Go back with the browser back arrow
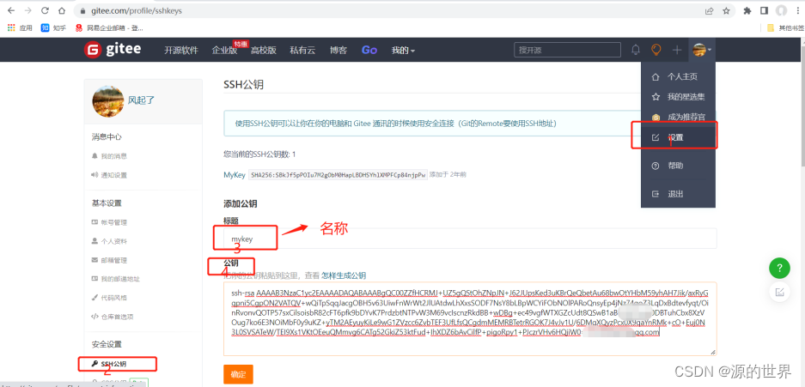Screen dimensions: 805x387 point(11,11)
